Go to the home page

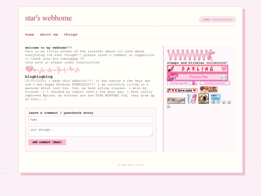[29, 34]
